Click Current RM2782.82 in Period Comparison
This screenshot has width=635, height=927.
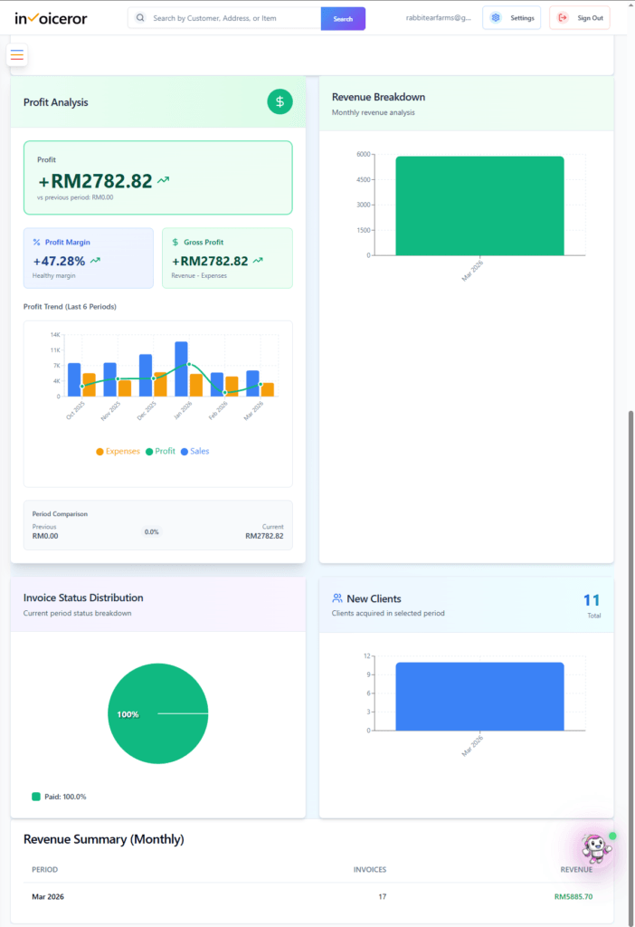[x=264, y=536]
